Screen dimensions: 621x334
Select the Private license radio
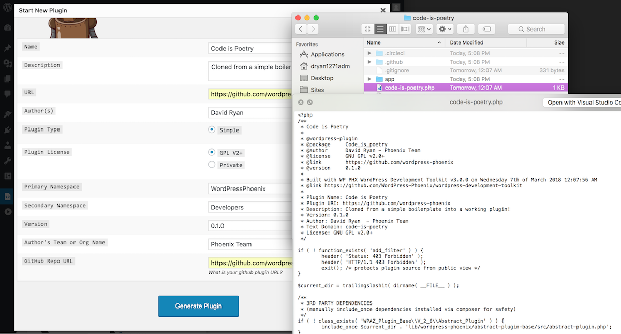pos(212,165)
